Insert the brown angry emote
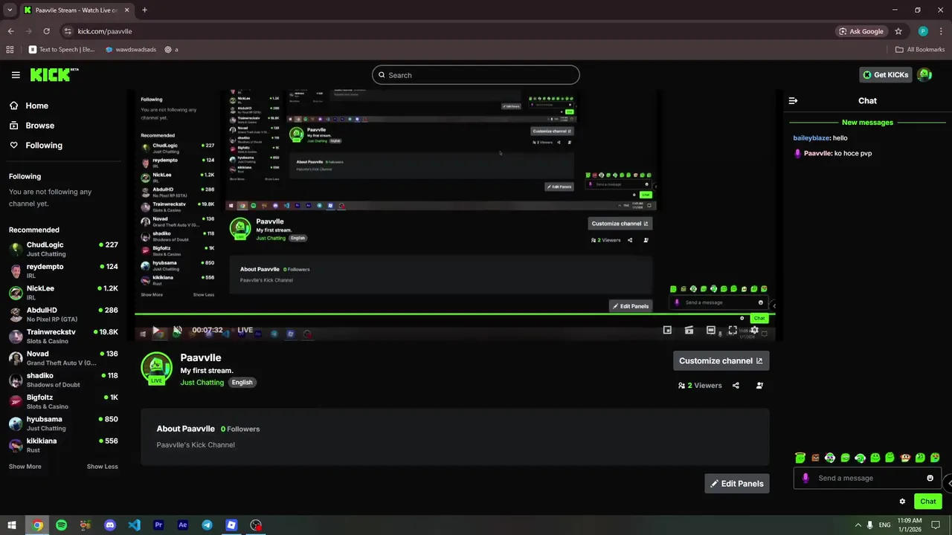Image resolution: width=952 pixels, height=535 pixels. pyautogui.click(x=815, y=458)
